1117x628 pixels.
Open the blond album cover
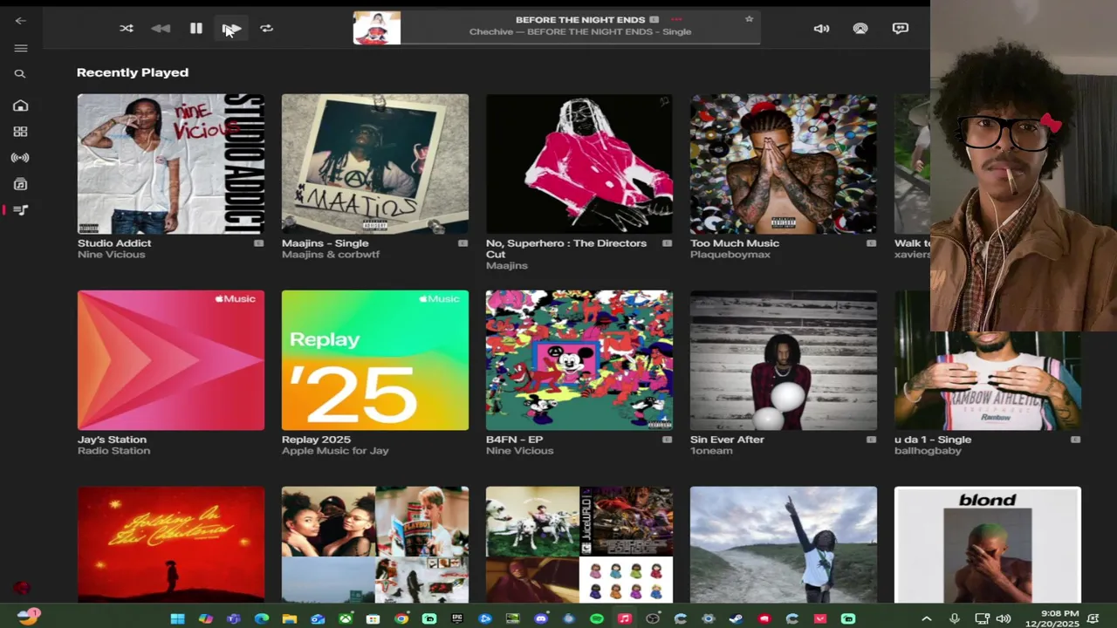coord(988,544)
